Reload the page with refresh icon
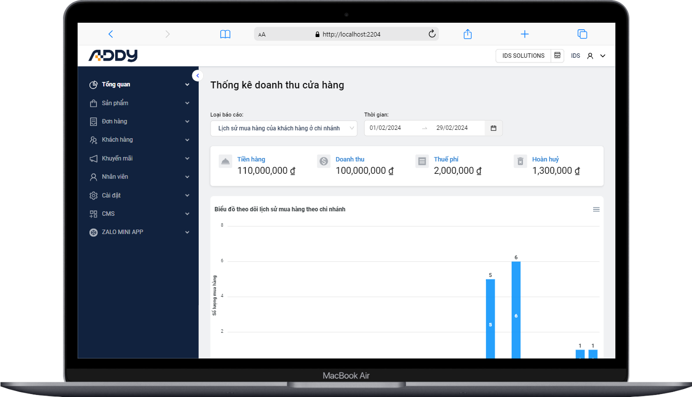 432,34
